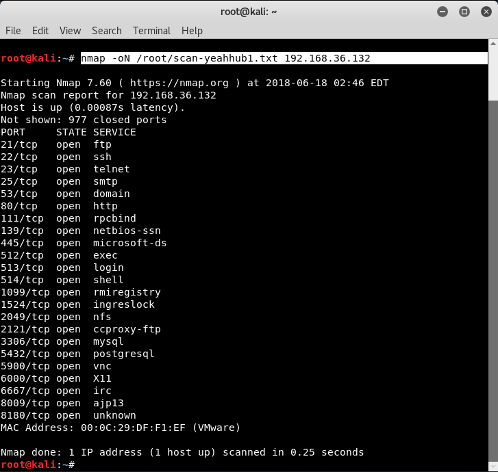Click the 8180/tcp unknown row
Screen dimensions: 498x472
point(69,415)
